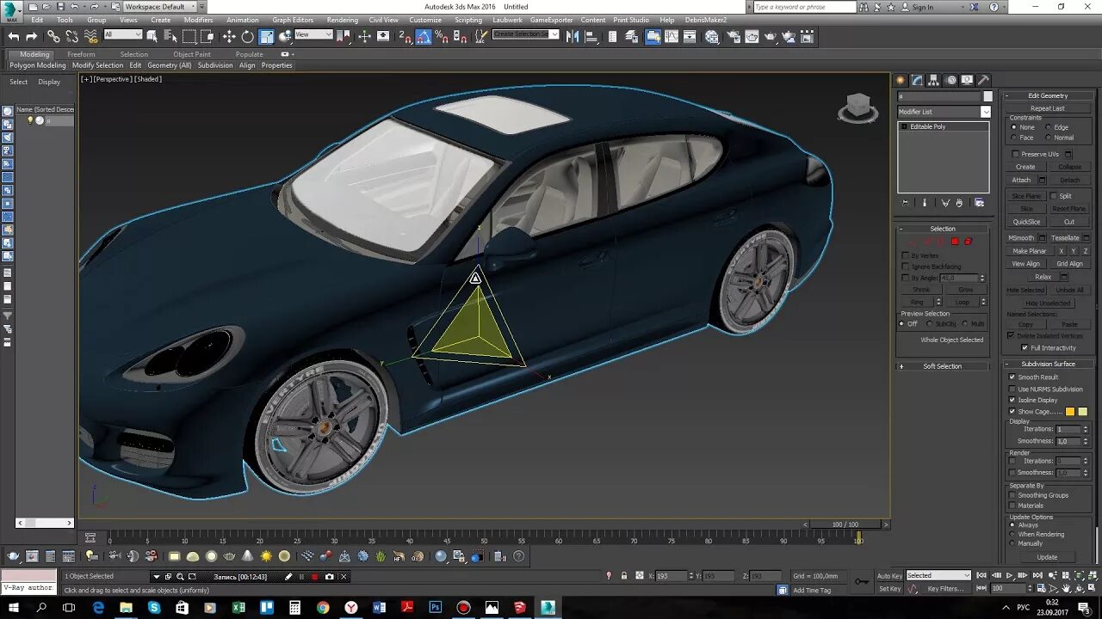Collapse the Subdivision Surface rollout
This screenshot has height=619, width=1102.
1048,364
